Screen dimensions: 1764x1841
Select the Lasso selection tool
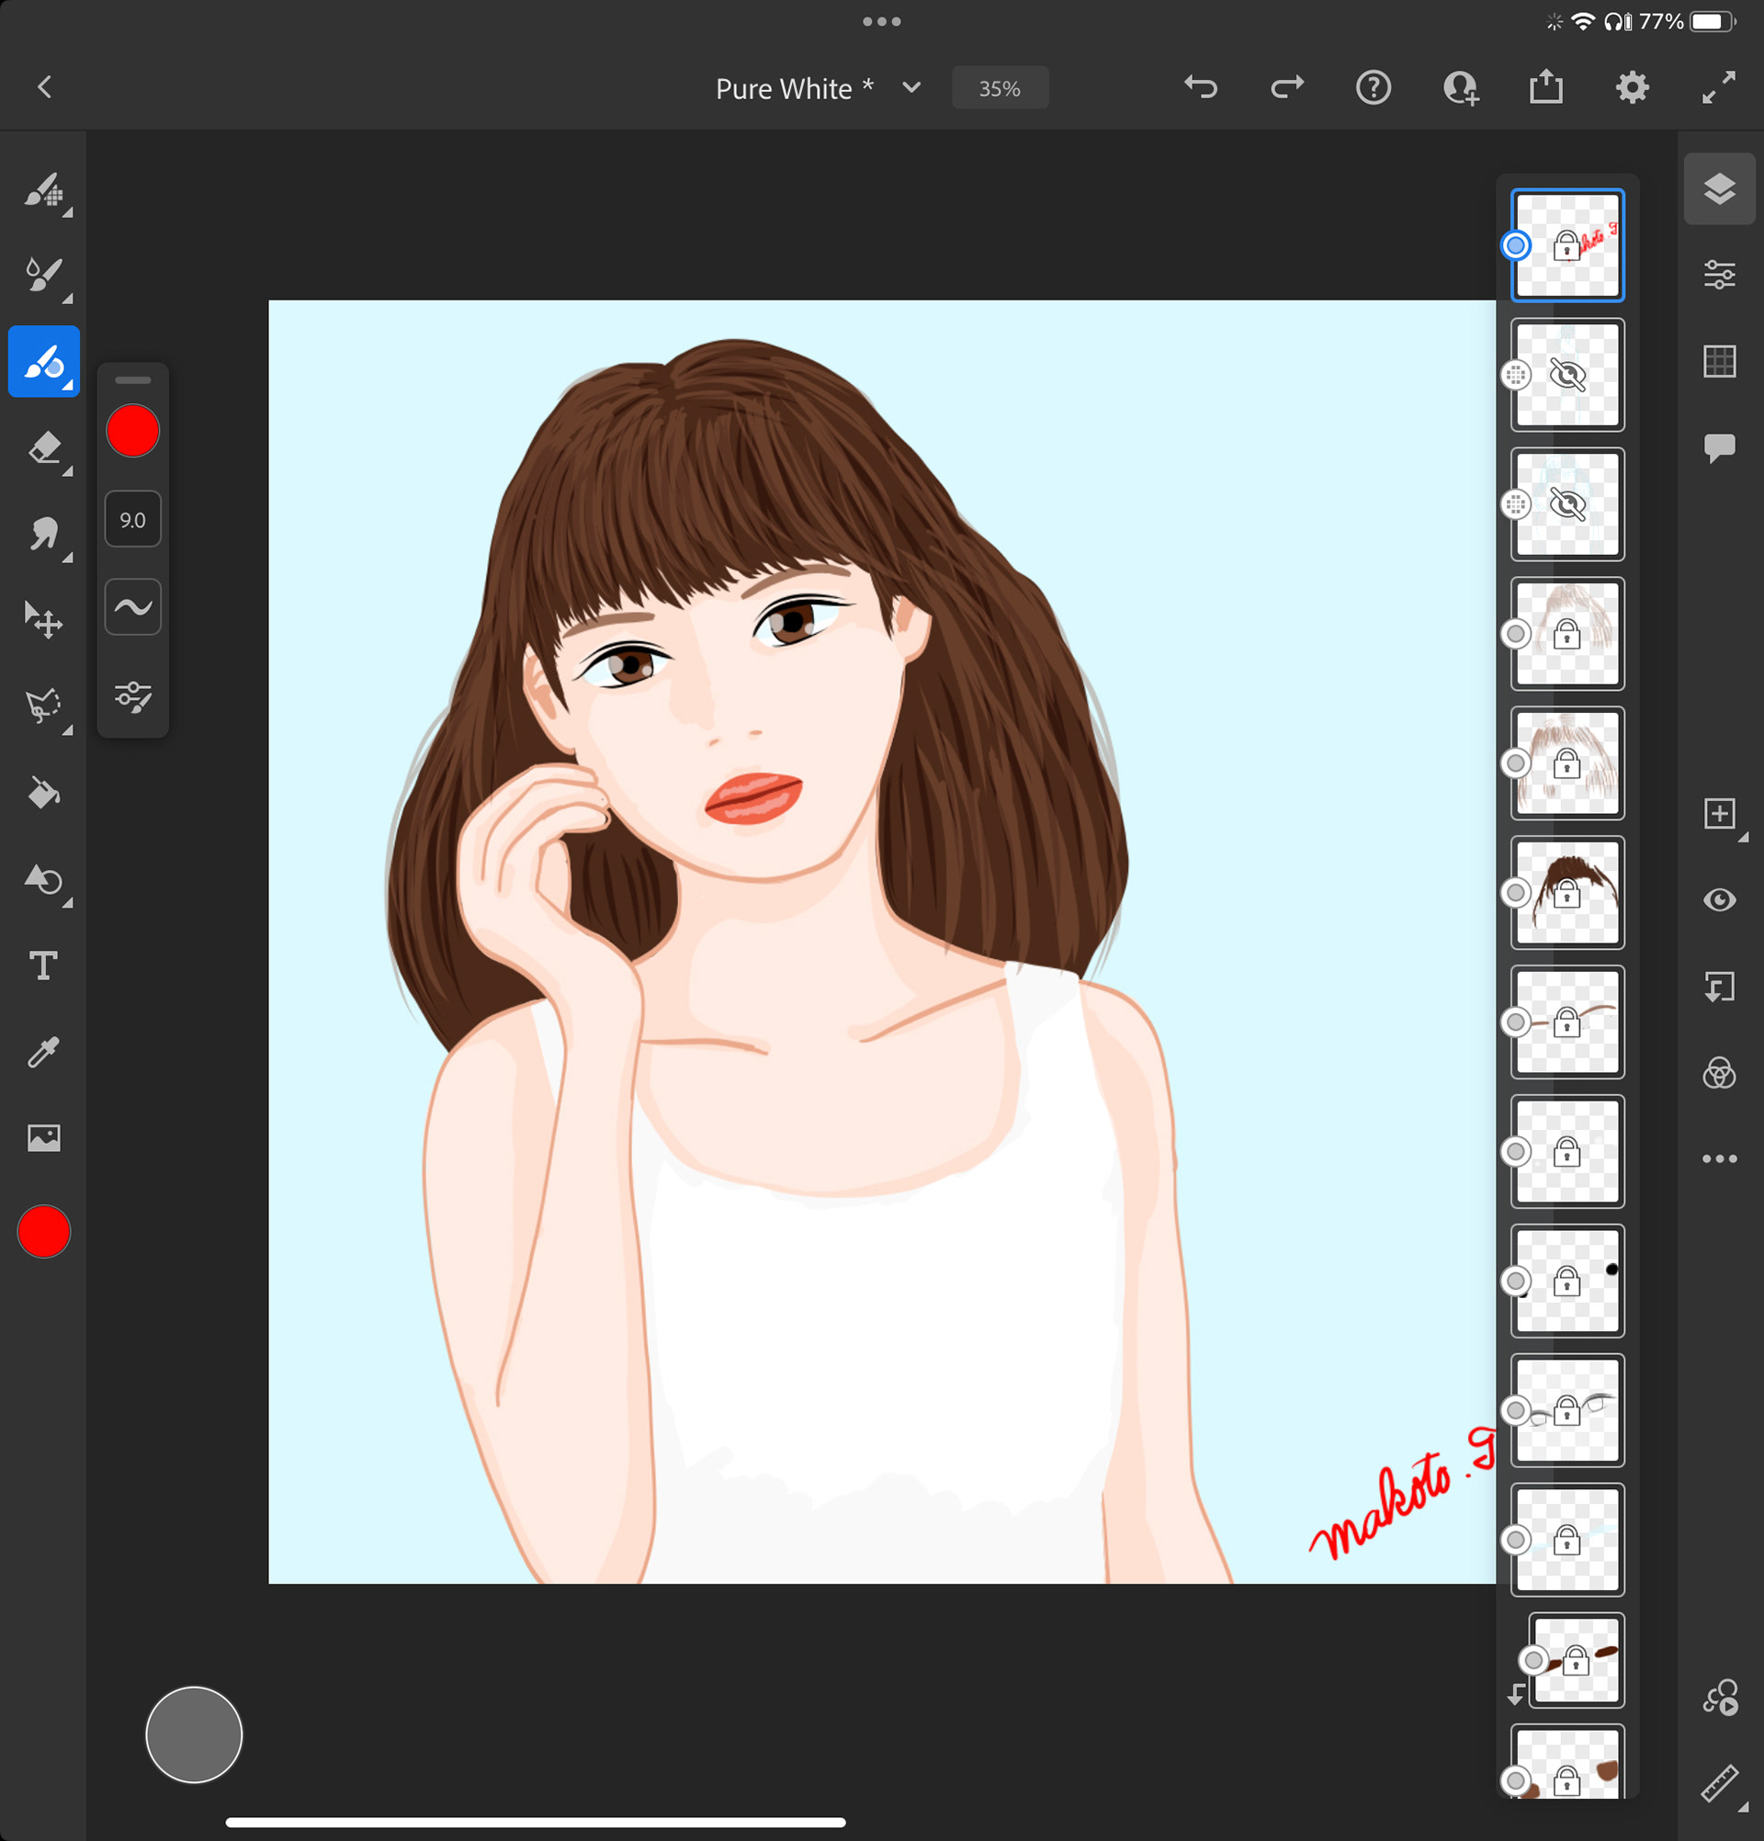click(x=43, y=706)
